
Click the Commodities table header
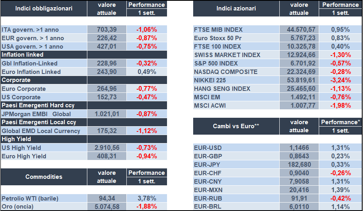click(x=43, y=176)
